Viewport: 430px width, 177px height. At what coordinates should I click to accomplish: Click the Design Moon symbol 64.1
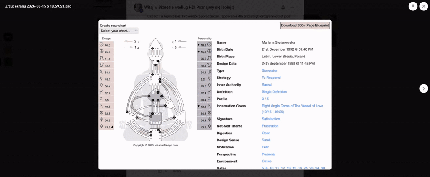(101, 72)
